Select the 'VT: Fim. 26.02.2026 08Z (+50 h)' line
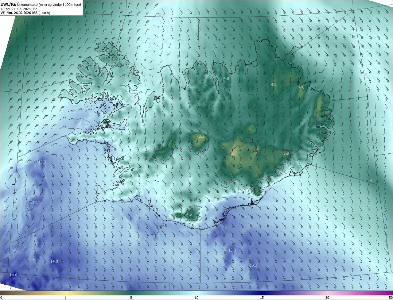 pyautogui.click(x=25, y=13)
